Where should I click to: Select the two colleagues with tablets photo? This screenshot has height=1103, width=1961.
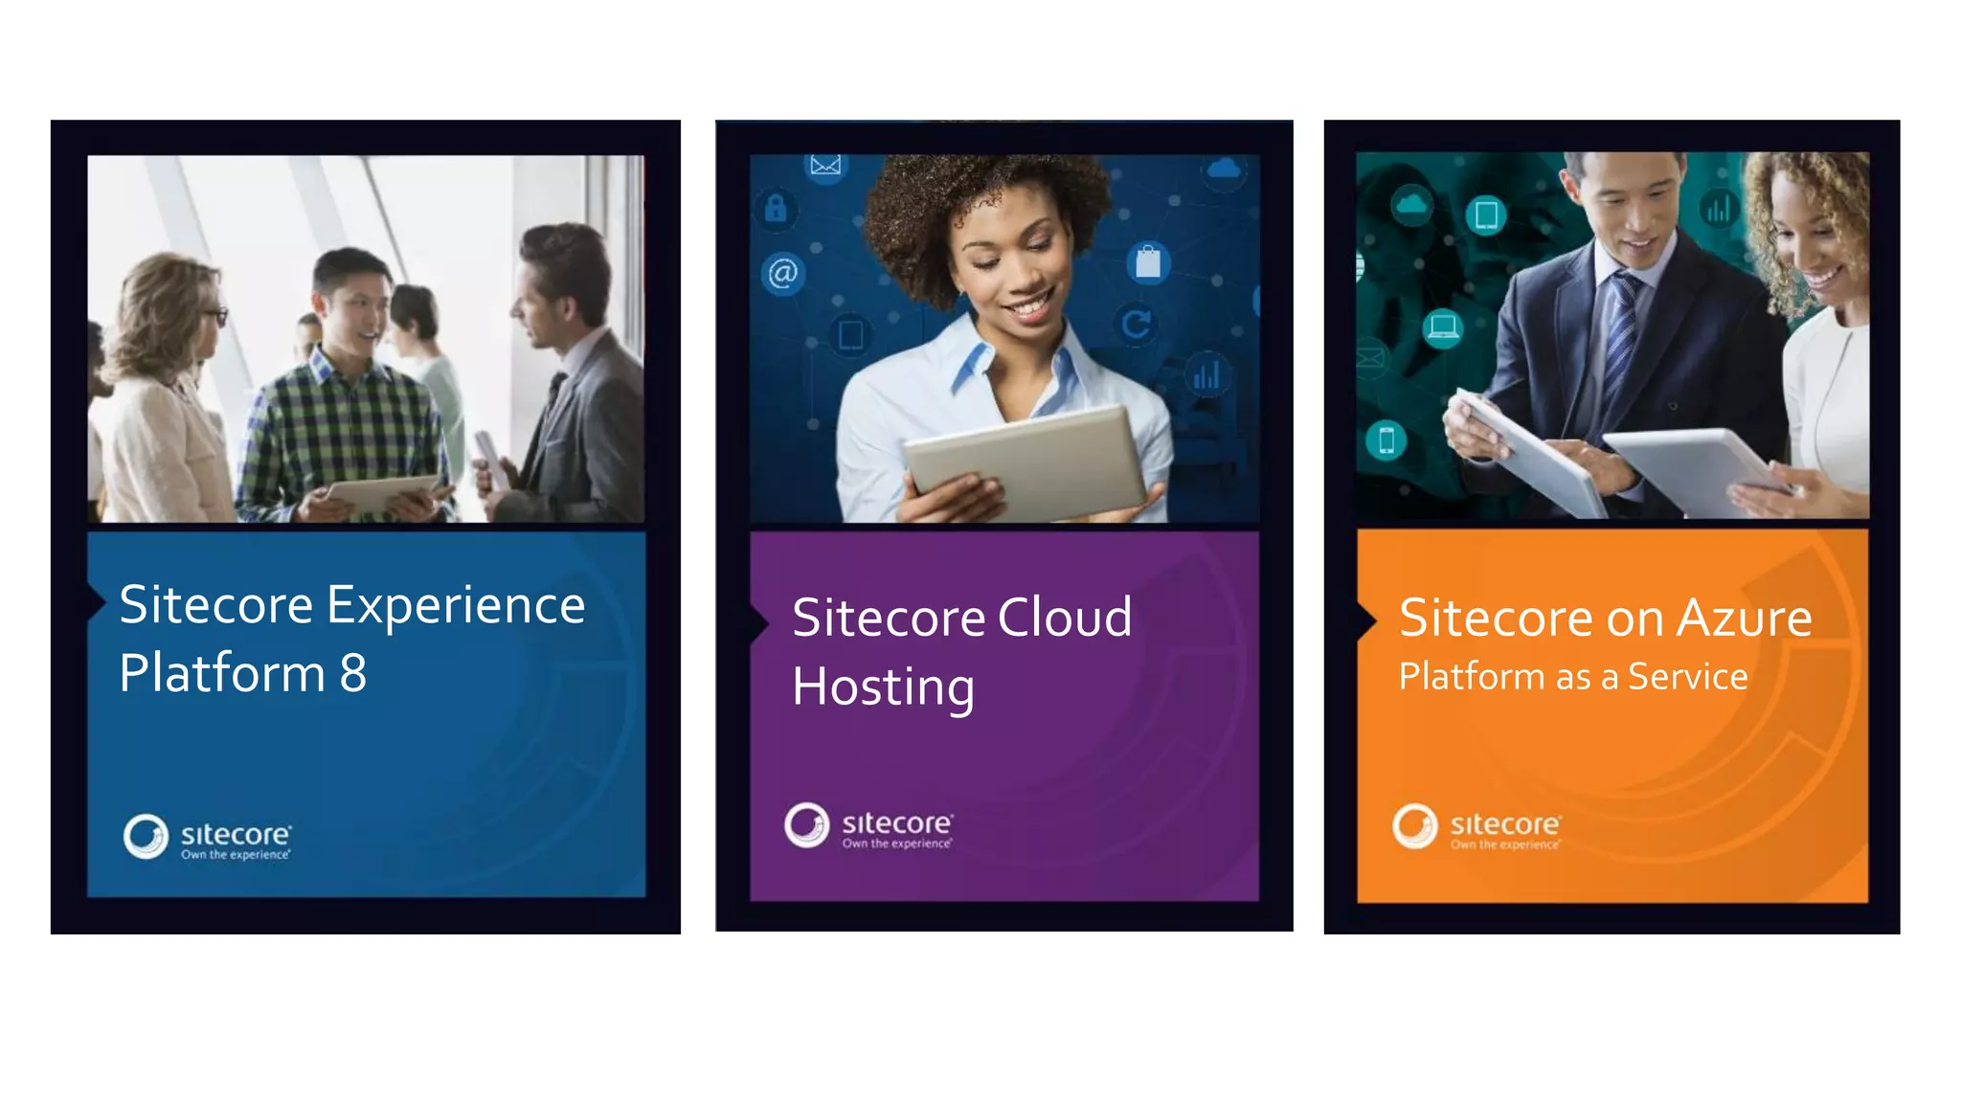coord(1612,335)
